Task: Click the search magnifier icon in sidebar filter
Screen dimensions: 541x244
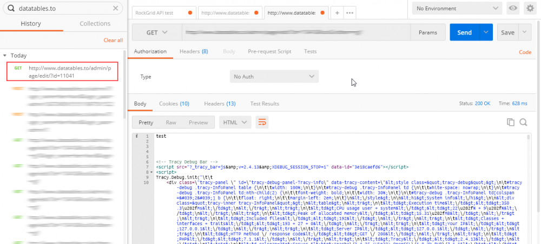Action: [10, 9]
